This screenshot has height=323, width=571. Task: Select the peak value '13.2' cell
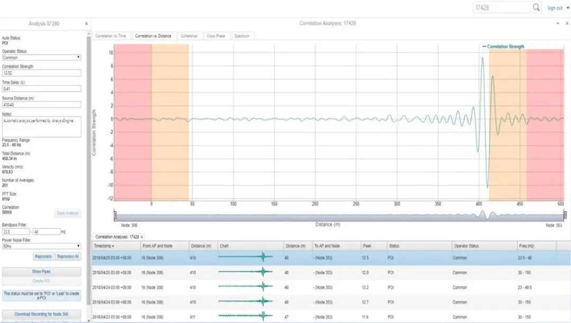[365, 288]
